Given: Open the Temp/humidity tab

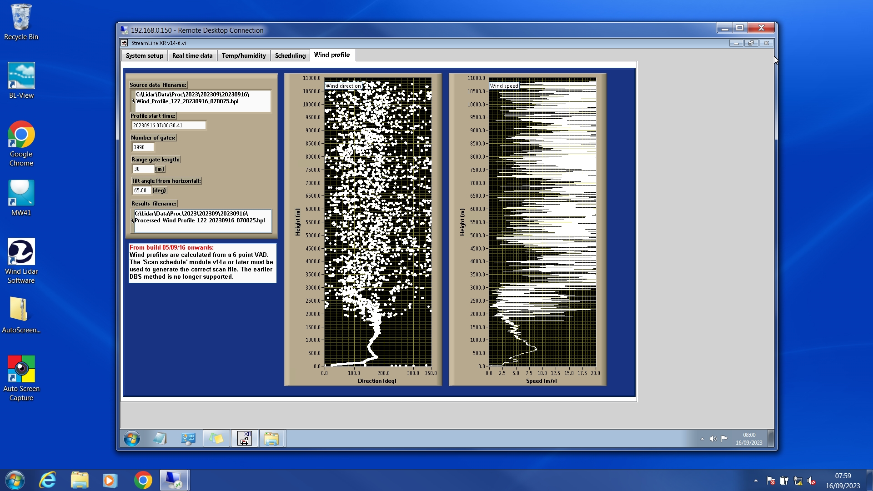Looking at the screenshot, I should coord(243,55).
